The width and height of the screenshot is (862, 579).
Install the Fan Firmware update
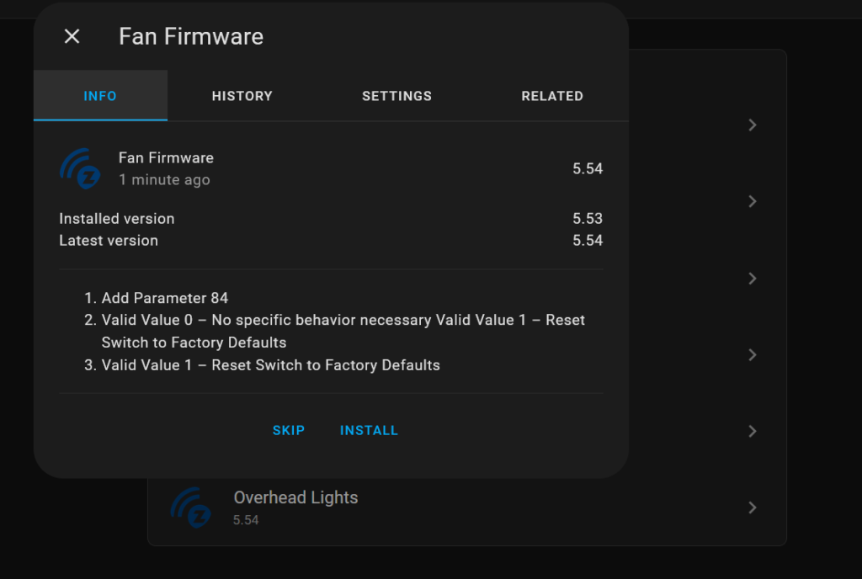pyautogui.click(x=369, y=430)
